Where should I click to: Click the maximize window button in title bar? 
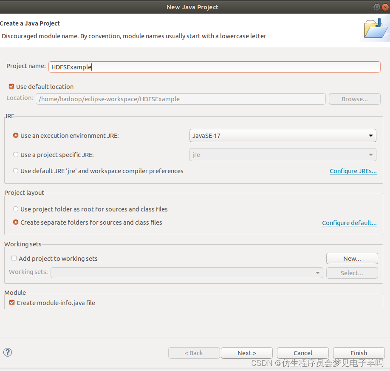click(x=376, y=7)
